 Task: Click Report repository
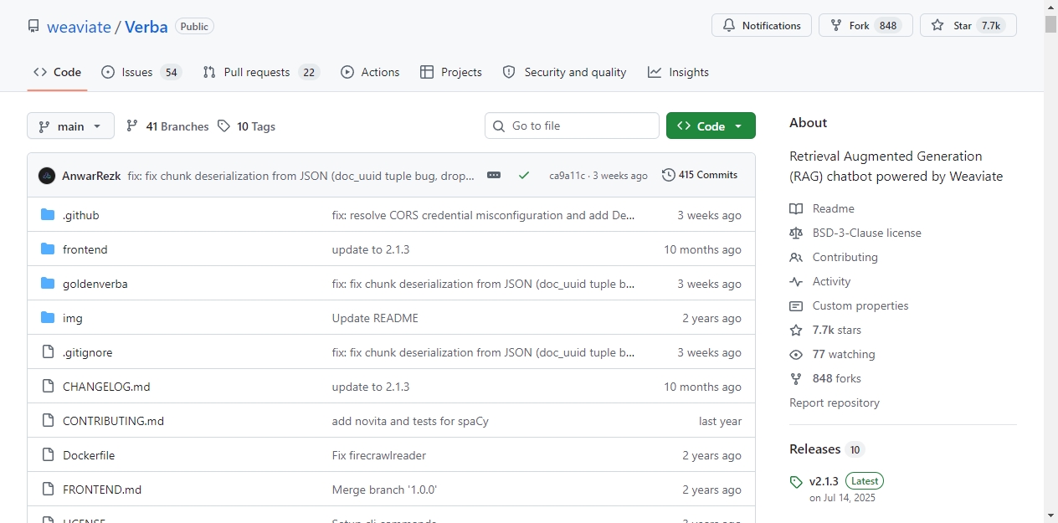(x=835, y=403)
